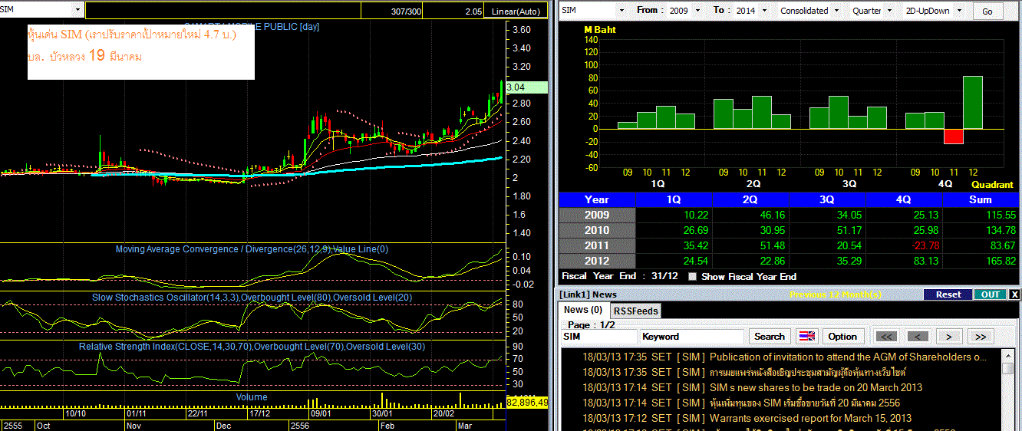Switch to the RSSFeeds tab
Viewport: 1022px width, 431px height.
[635, 311]
